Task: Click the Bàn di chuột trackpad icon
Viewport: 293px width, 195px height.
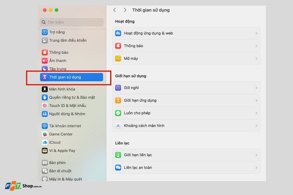Action: coord(45,171)
